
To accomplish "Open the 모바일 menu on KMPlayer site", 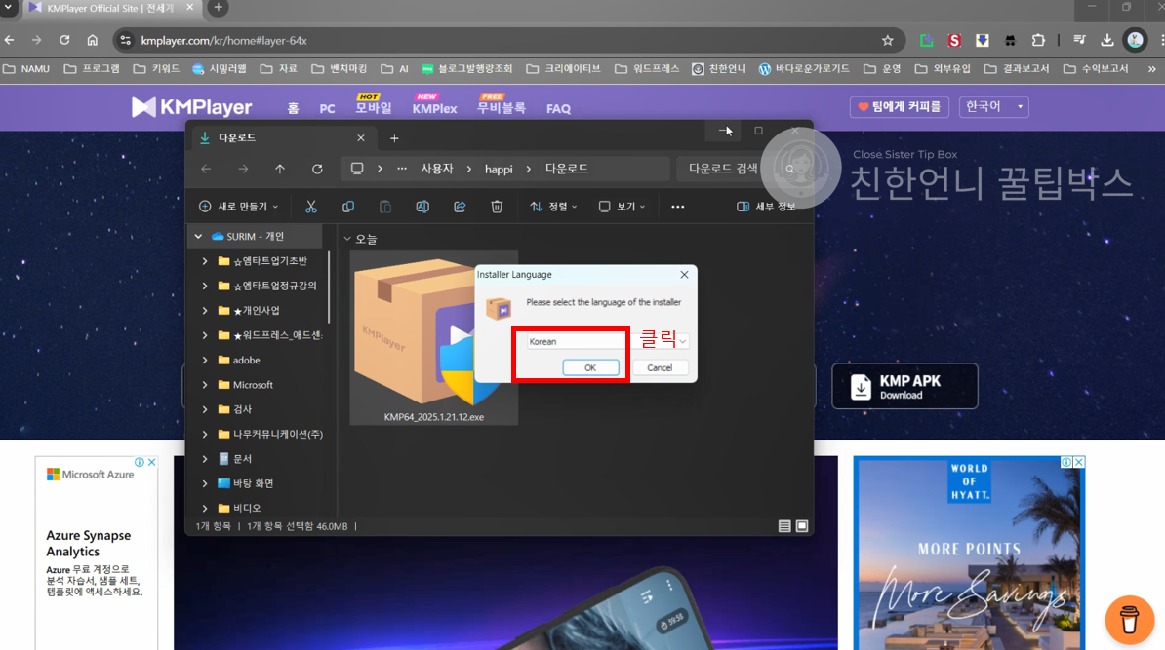I will click(373, 108).
